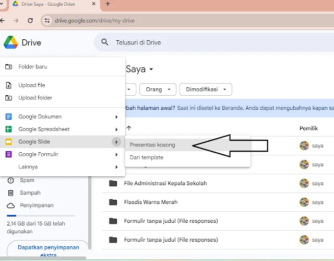The image size is (334, 261).
Task: Click the search magnifier icon
Action: point(104,42)
